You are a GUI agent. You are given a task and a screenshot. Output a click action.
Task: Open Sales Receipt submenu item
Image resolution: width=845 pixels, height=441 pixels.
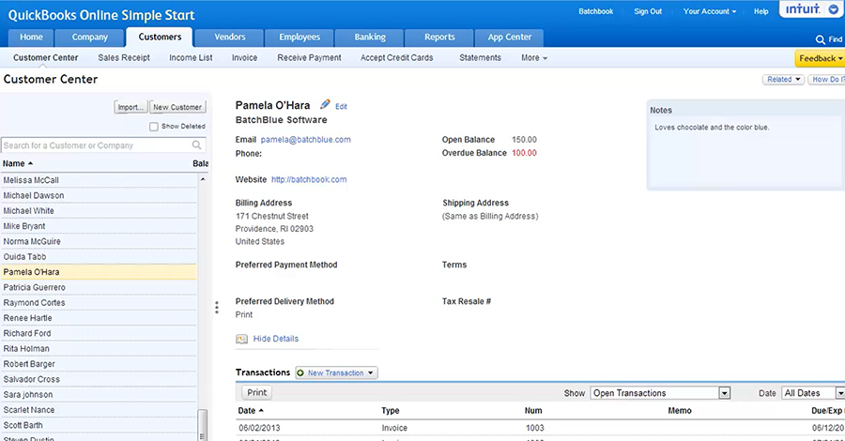pyautogui.click(x=124, y=57)
